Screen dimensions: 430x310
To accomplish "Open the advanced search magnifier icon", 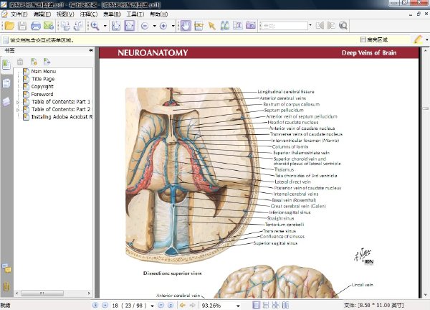I will (343, 26).
